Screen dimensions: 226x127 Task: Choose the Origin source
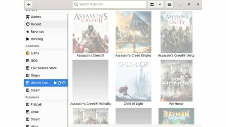pyautogui.click(x=35, y=76)
